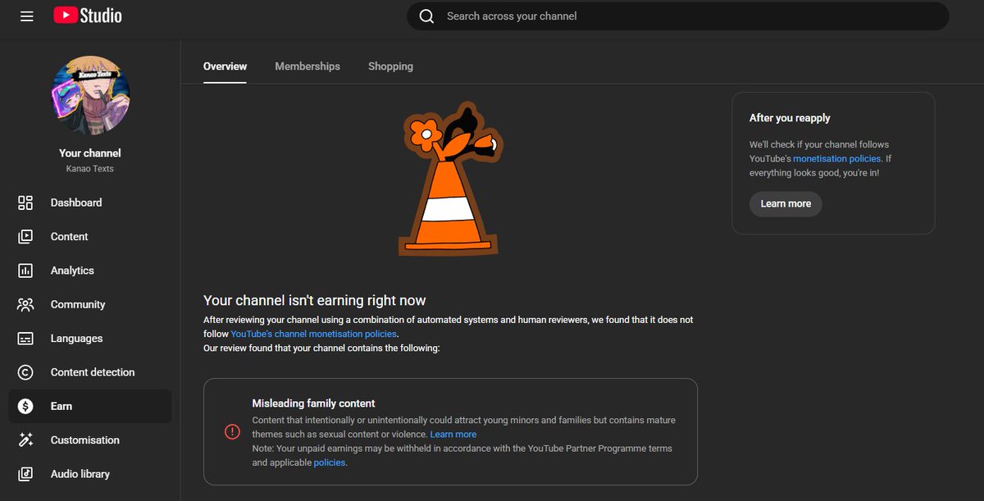The image size is (984, 501).
Task: Click the Audio library icon
Action: 25,474
